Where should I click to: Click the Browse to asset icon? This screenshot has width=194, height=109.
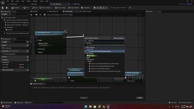[7, 8]
